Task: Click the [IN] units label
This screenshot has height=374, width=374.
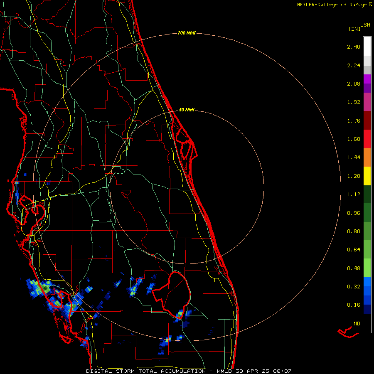Action: [354, 29]
